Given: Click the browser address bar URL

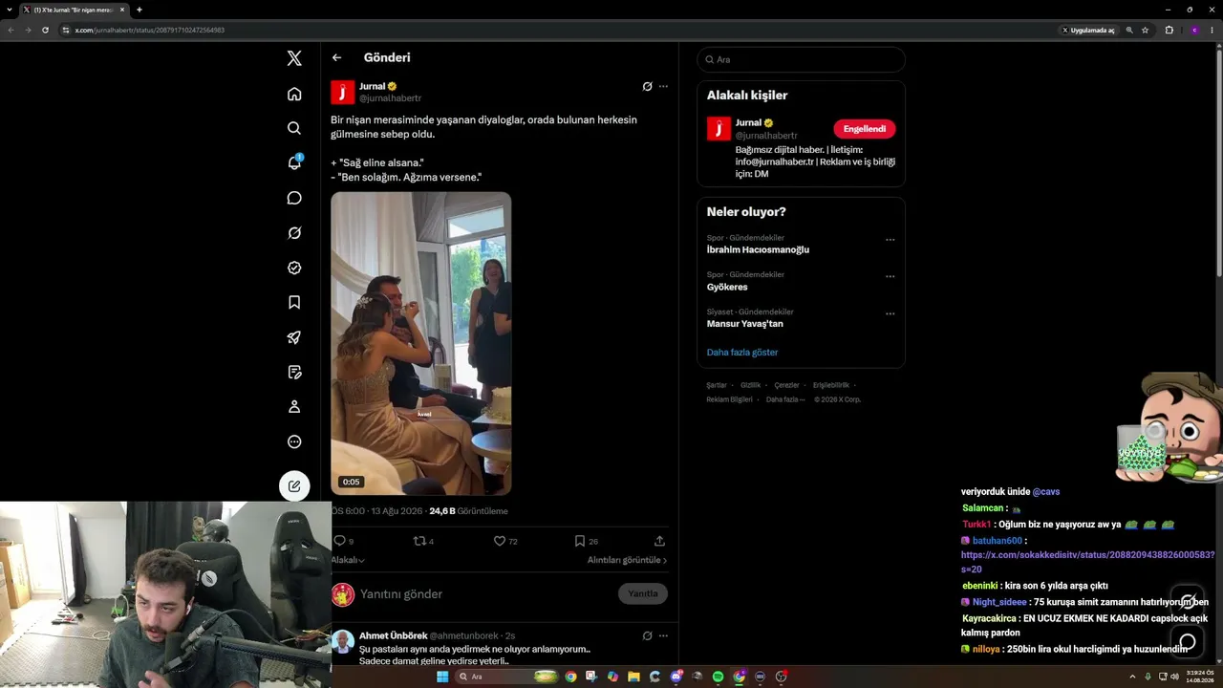Looking at the screenshot, I should [150, 31].
